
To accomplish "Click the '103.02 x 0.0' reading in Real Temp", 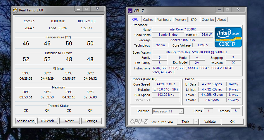I will tap(87, 21).
